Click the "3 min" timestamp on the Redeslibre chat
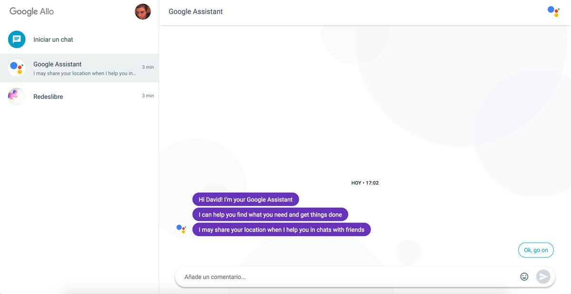Image resolution: width=571 pixels, height=294 pixels. [x=148, y=96]
